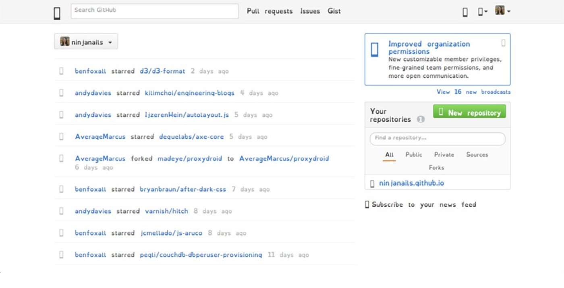Open the user avatar profile menu
Viewport: 564px width, 288px height.
pos(502,11)
